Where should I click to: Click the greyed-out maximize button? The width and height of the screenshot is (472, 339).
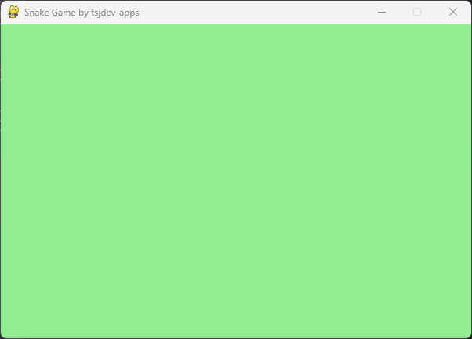(417, 12)
